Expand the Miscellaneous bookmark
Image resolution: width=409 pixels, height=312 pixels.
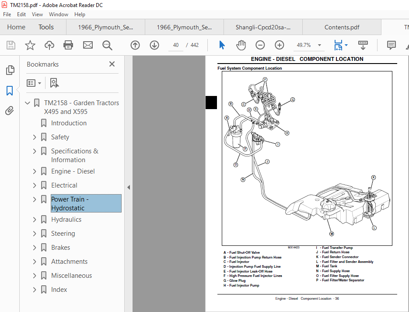(x=35, y=276)
